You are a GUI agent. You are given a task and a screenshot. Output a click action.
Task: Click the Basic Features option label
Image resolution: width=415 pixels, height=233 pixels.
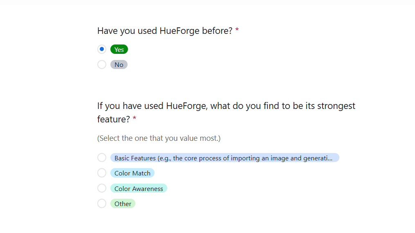click(x=225, y=158)
